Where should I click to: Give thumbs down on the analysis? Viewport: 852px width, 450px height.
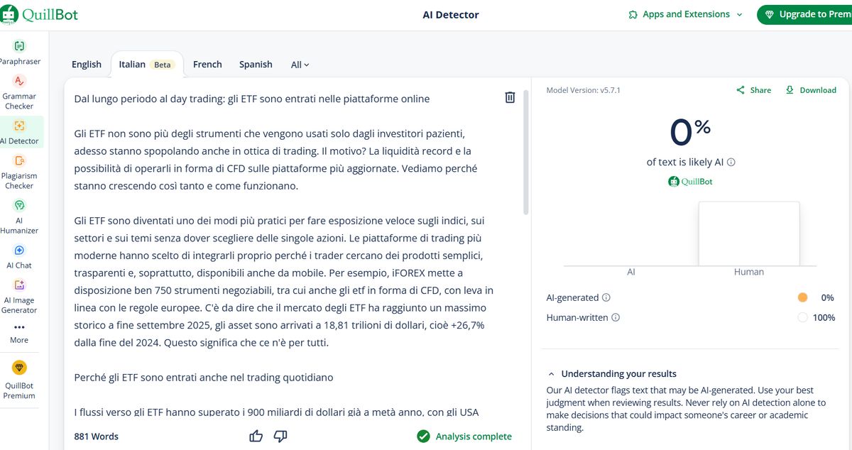pyautogui.click(x=280, y=436)
